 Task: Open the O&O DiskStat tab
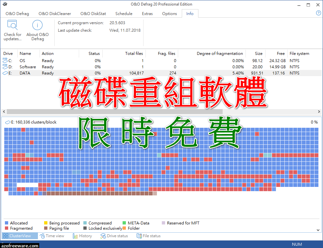pos(93,14)
